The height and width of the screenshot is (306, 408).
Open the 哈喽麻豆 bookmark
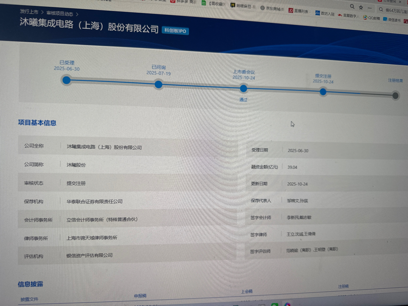click(243, 6)
